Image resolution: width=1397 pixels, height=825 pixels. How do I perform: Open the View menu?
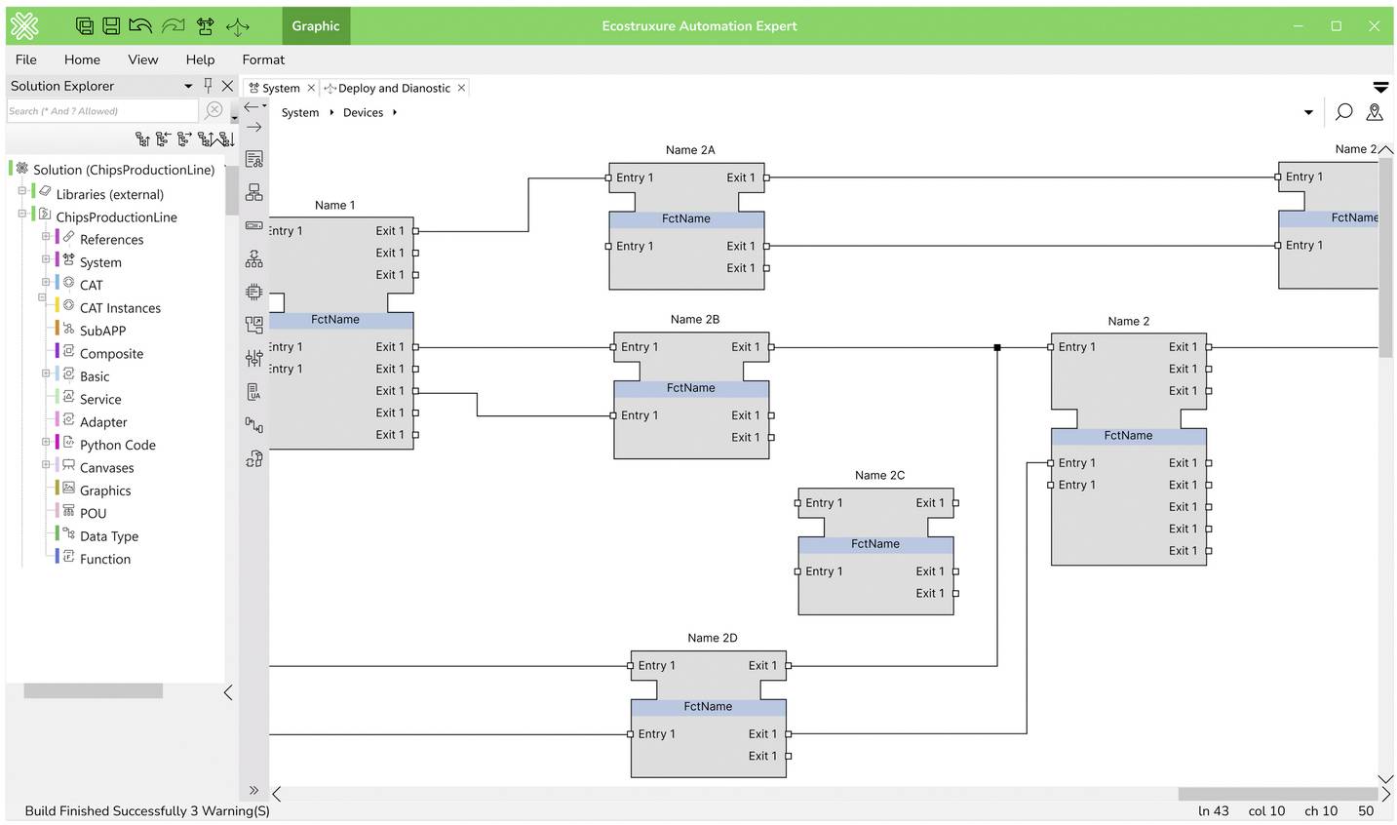[x=142, y=59]
